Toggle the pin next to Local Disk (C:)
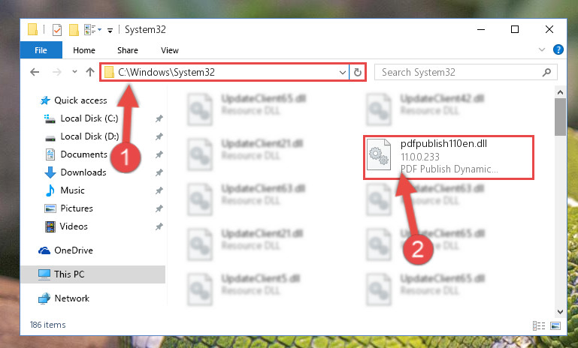 [x=159, y=118]
